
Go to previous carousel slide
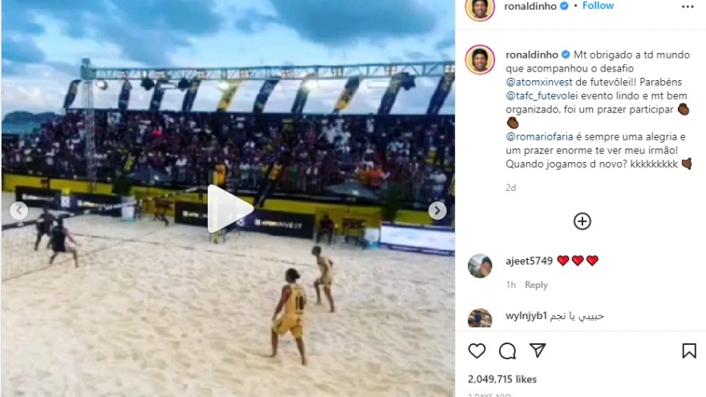click(x=19, y=210)
